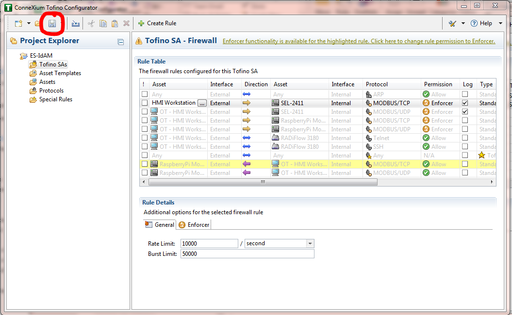The image size is (512, 315).
Task: Click the Enforcer permission icon in SEL-2411 MODBUS/TCP row
Action: (x=426, y=103)
